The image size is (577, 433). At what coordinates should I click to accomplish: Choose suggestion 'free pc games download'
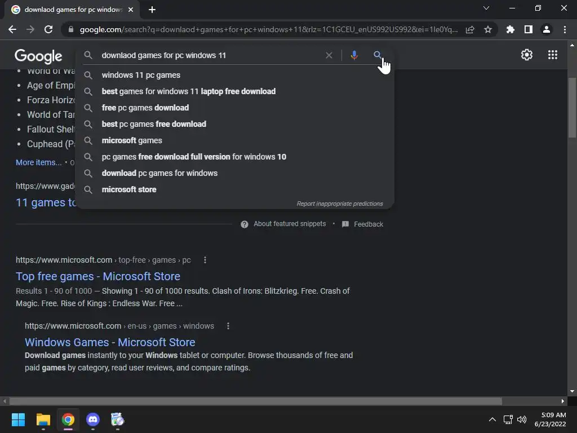235,108
